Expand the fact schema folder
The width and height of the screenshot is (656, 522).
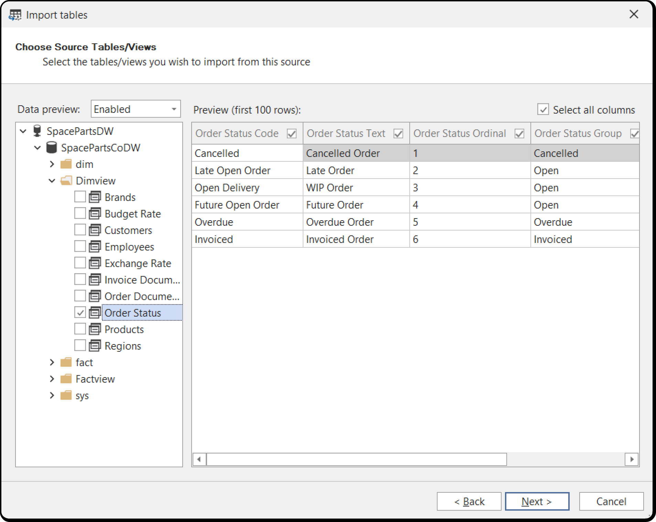[x=52, y=362]
